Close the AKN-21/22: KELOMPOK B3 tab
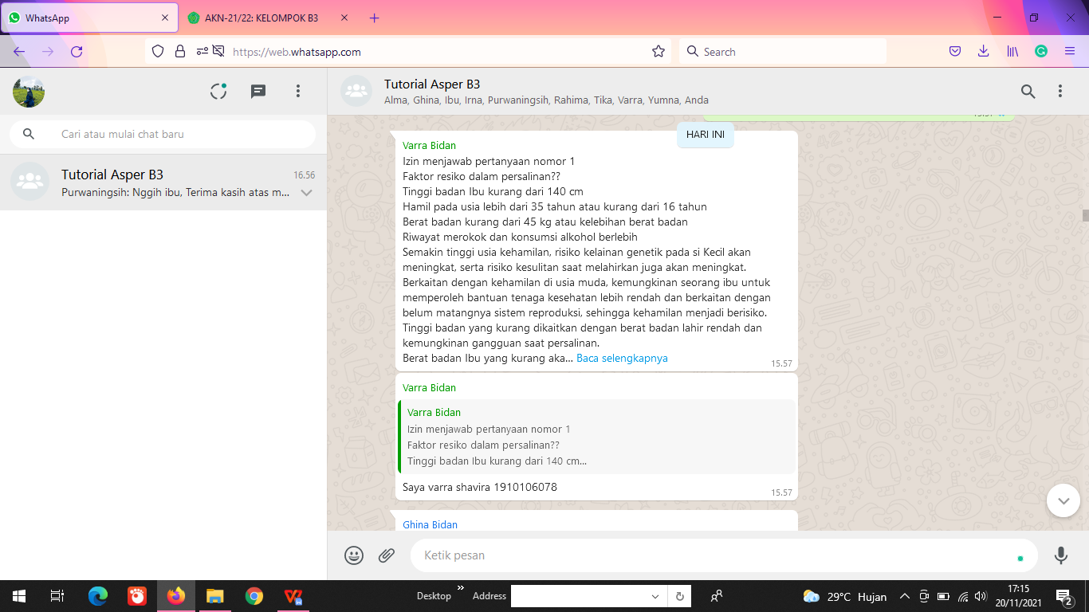Viewport: 1089px width, 612px height. coord(344,18)
